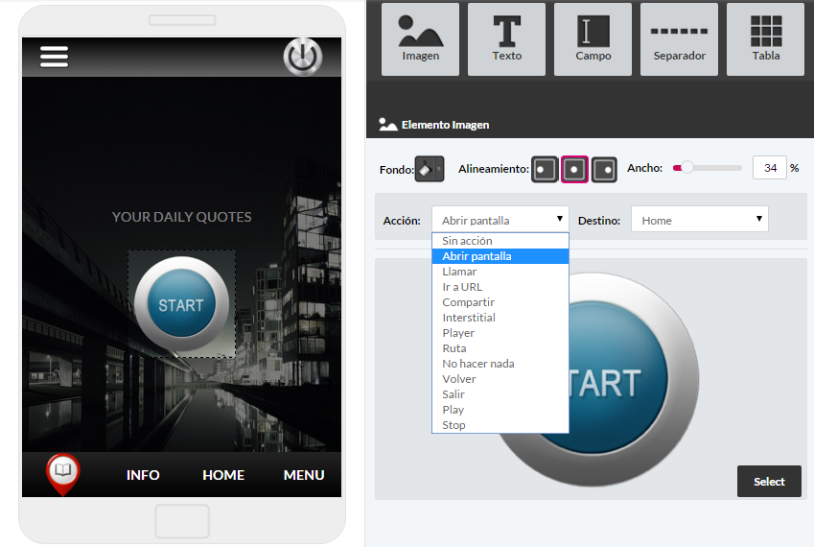Open the Destino dropdown

pyautogui.click(x=699, y=219)
